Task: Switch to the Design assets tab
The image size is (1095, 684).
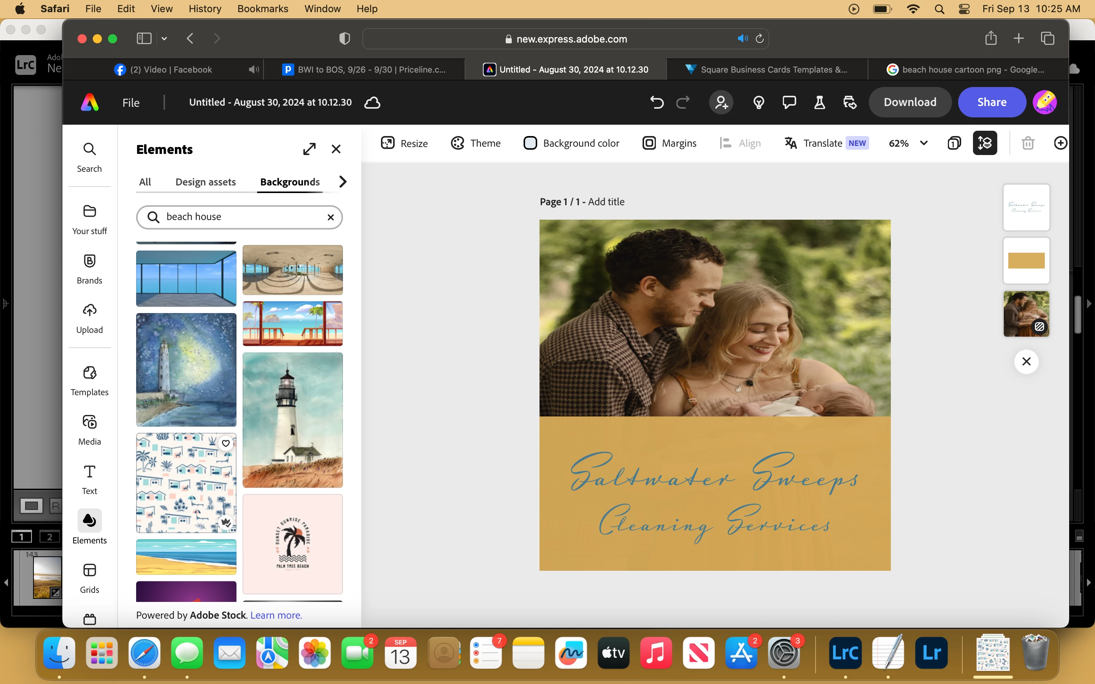Action: click(205, 181)
